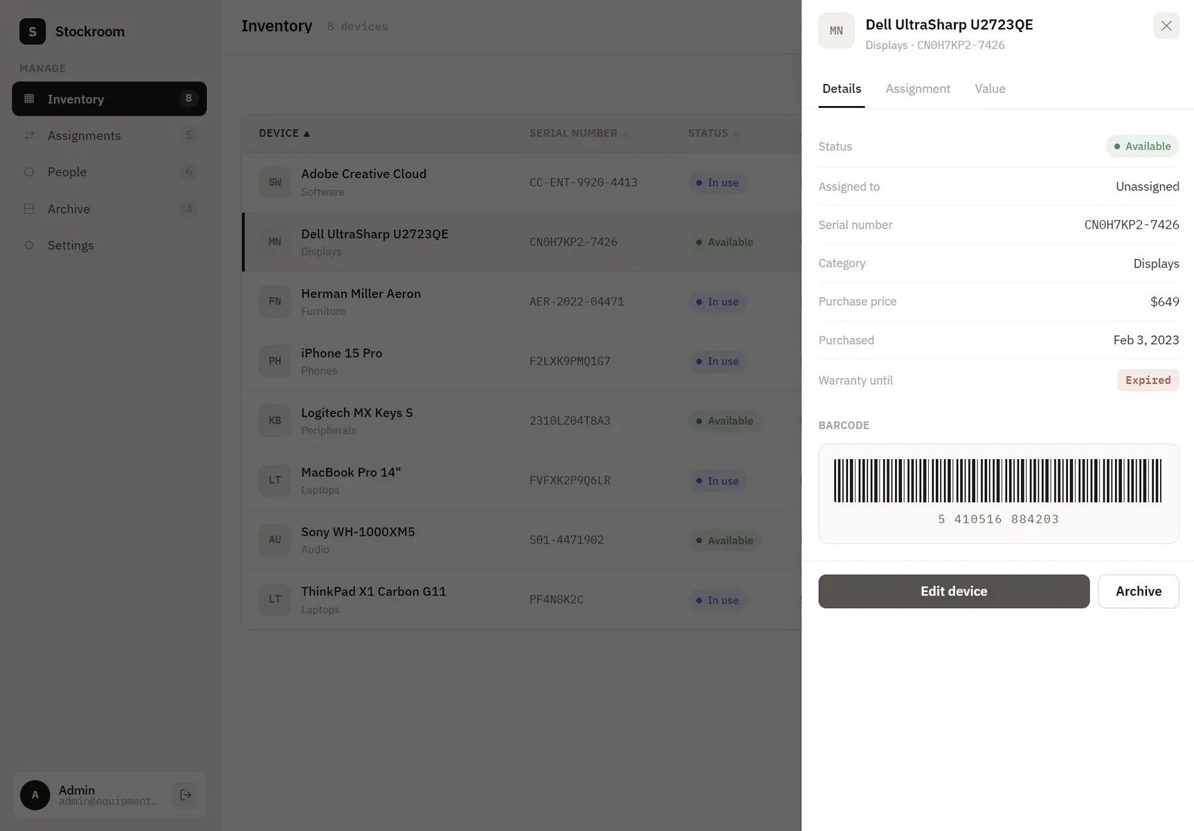Click the Stockroom logo icon
The height and width of the screenshot is (831, 1194).
[x=33, y=31]
